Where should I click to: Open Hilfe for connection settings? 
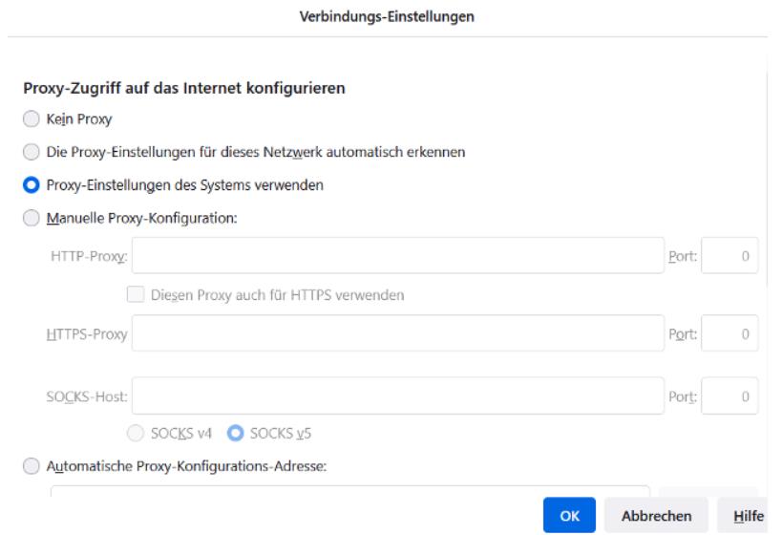749,515
